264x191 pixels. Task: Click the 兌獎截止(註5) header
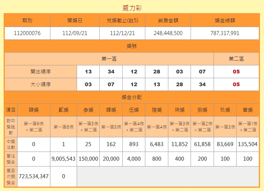tap(122, 20)
